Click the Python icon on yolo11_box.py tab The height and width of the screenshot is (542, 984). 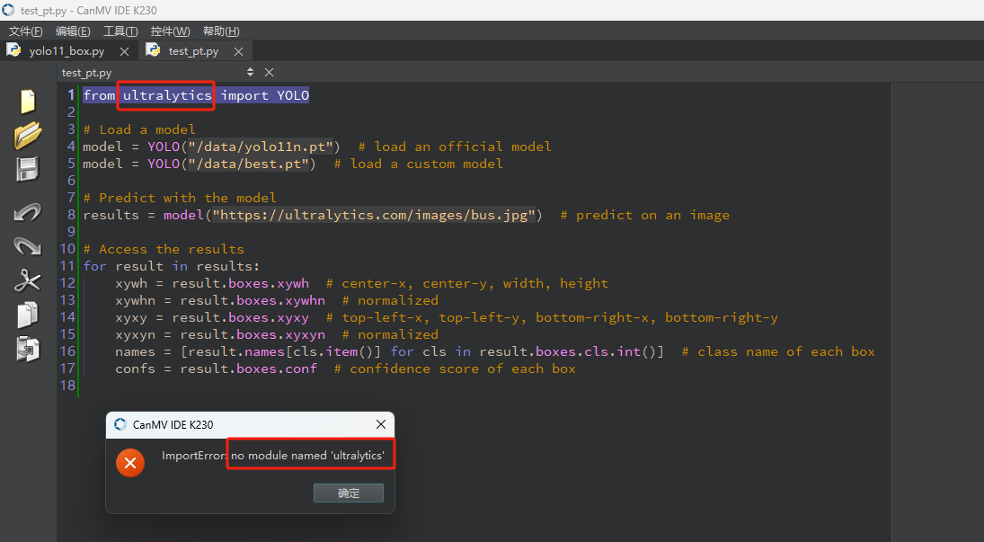13,50
